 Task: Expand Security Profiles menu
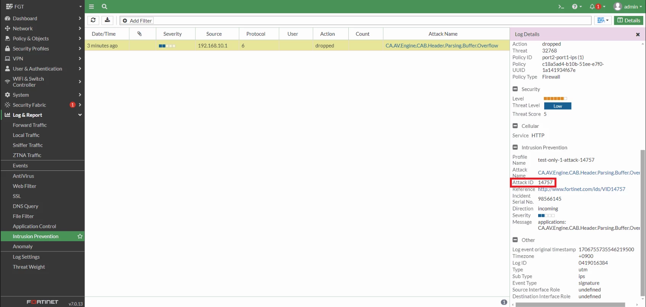(x=42, y=49)
